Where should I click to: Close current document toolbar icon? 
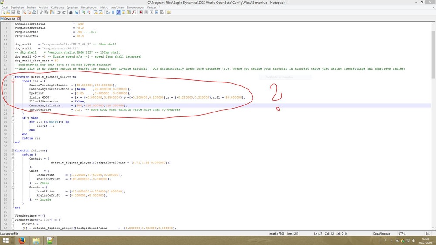point(24,12)
